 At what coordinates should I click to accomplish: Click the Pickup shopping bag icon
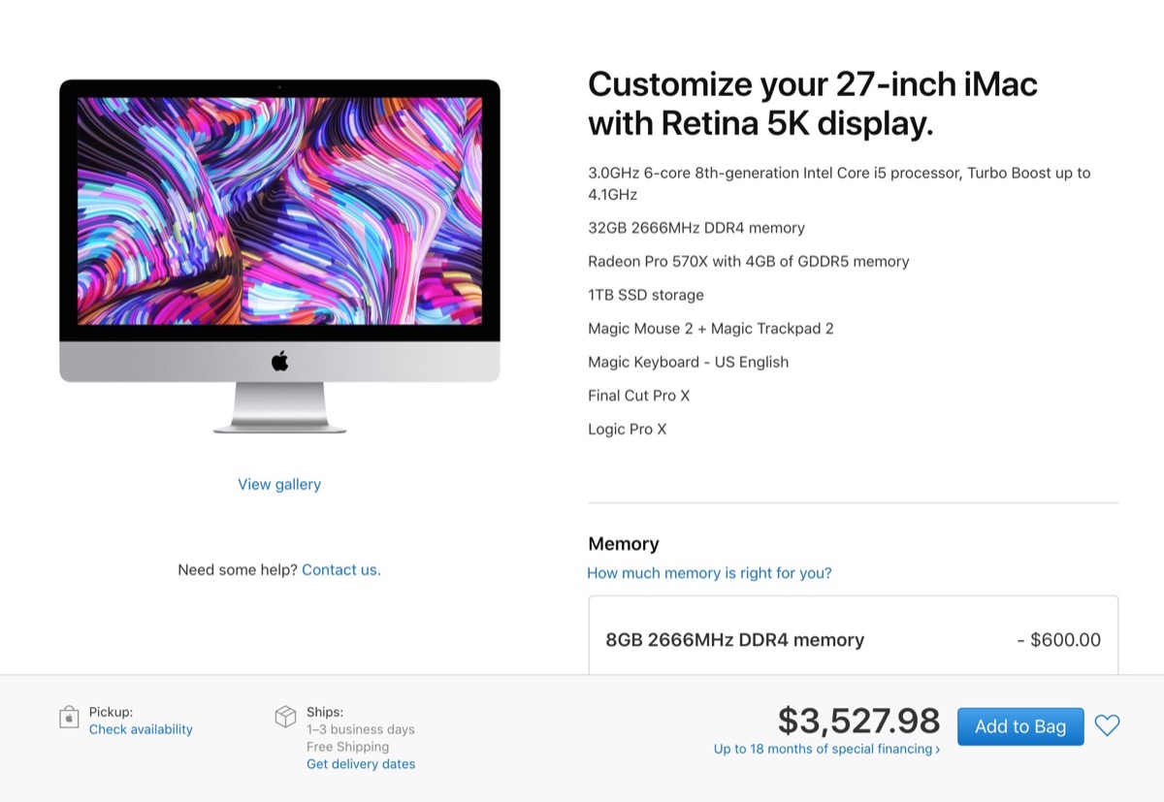69,718
